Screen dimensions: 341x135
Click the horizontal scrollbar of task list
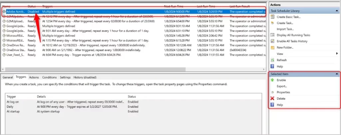(x=95, y=69)
